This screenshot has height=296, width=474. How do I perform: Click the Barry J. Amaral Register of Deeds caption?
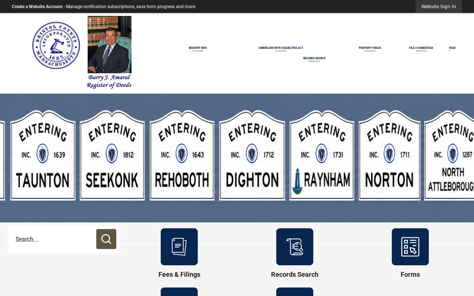point(109,81)
